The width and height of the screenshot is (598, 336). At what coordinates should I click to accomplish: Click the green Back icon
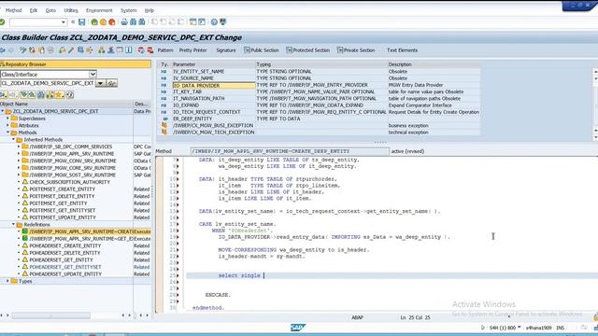94,22
